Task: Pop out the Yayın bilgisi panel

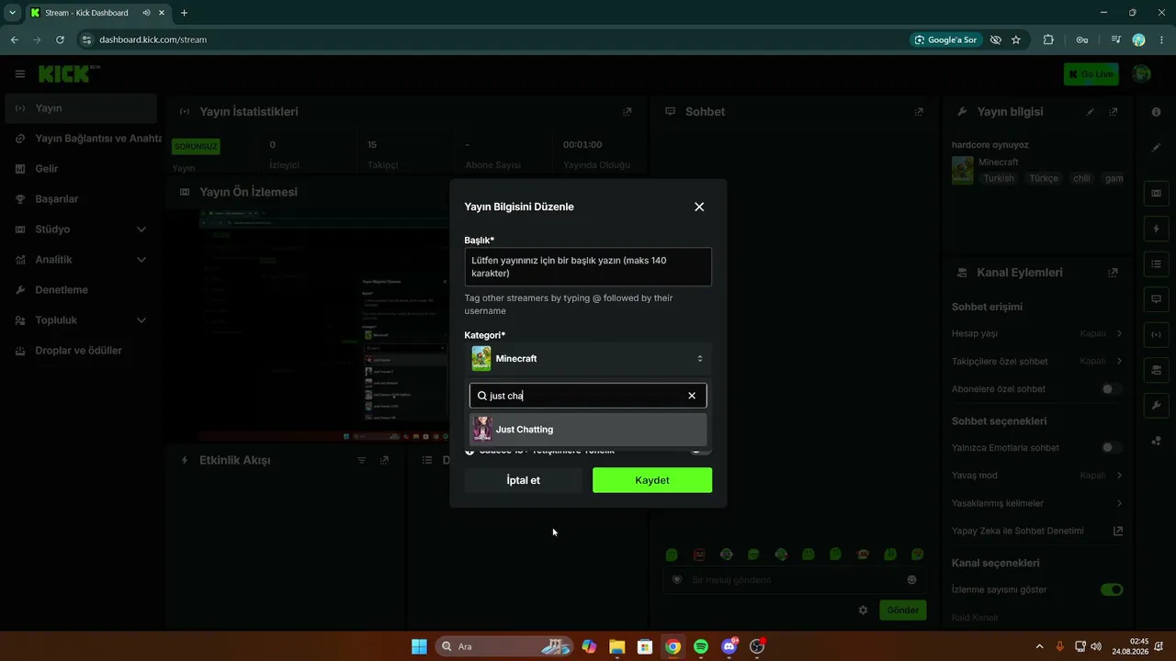Action: coord(1114,112)
